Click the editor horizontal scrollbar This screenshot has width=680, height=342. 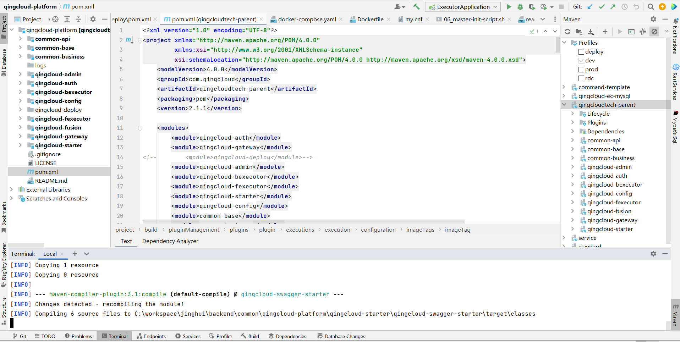pos(304,221)
